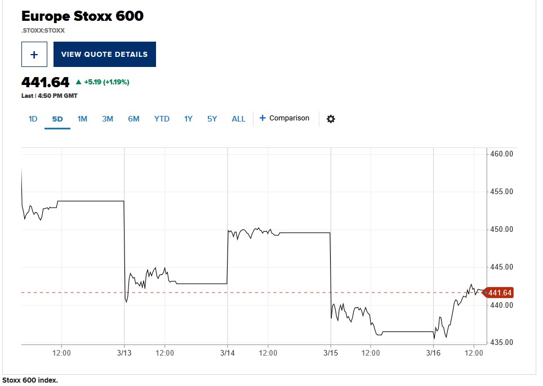This screenshot has height=386, width=543.
Task: Choose the YTD range tab
Action: click(162, 119)
